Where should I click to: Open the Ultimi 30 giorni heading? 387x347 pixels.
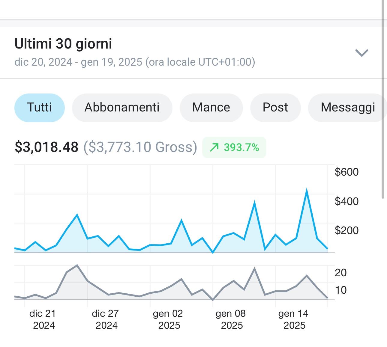[x=63, y=44]
